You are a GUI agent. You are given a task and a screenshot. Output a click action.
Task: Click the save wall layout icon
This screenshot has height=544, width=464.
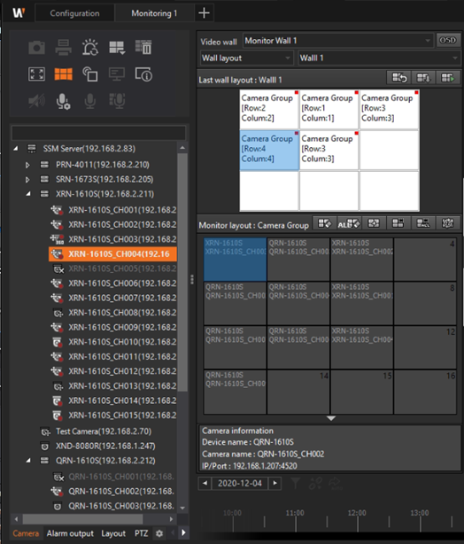[423, 78]
